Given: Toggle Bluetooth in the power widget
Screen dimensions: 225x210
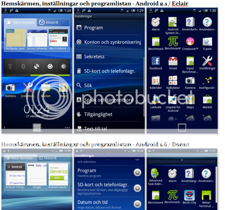Looking at the screenshot, I should click(23, 66).
